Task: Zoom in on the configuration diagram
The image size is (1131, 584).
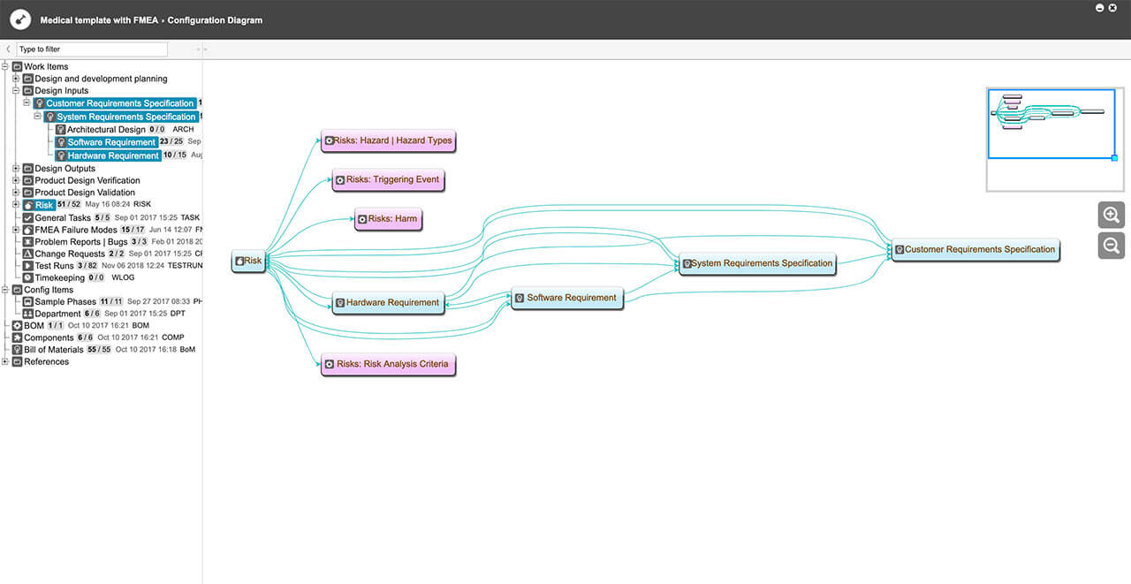Action: (x=1112, y=215)
